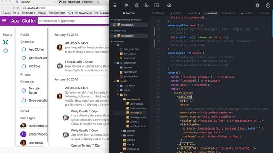273x153 pixels.
Task: Click Art Brock's avatar on January 25 message
Action: (60, 47)
